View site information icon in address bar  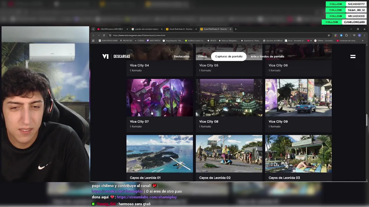pyautogui.click(x=110, y=35)
